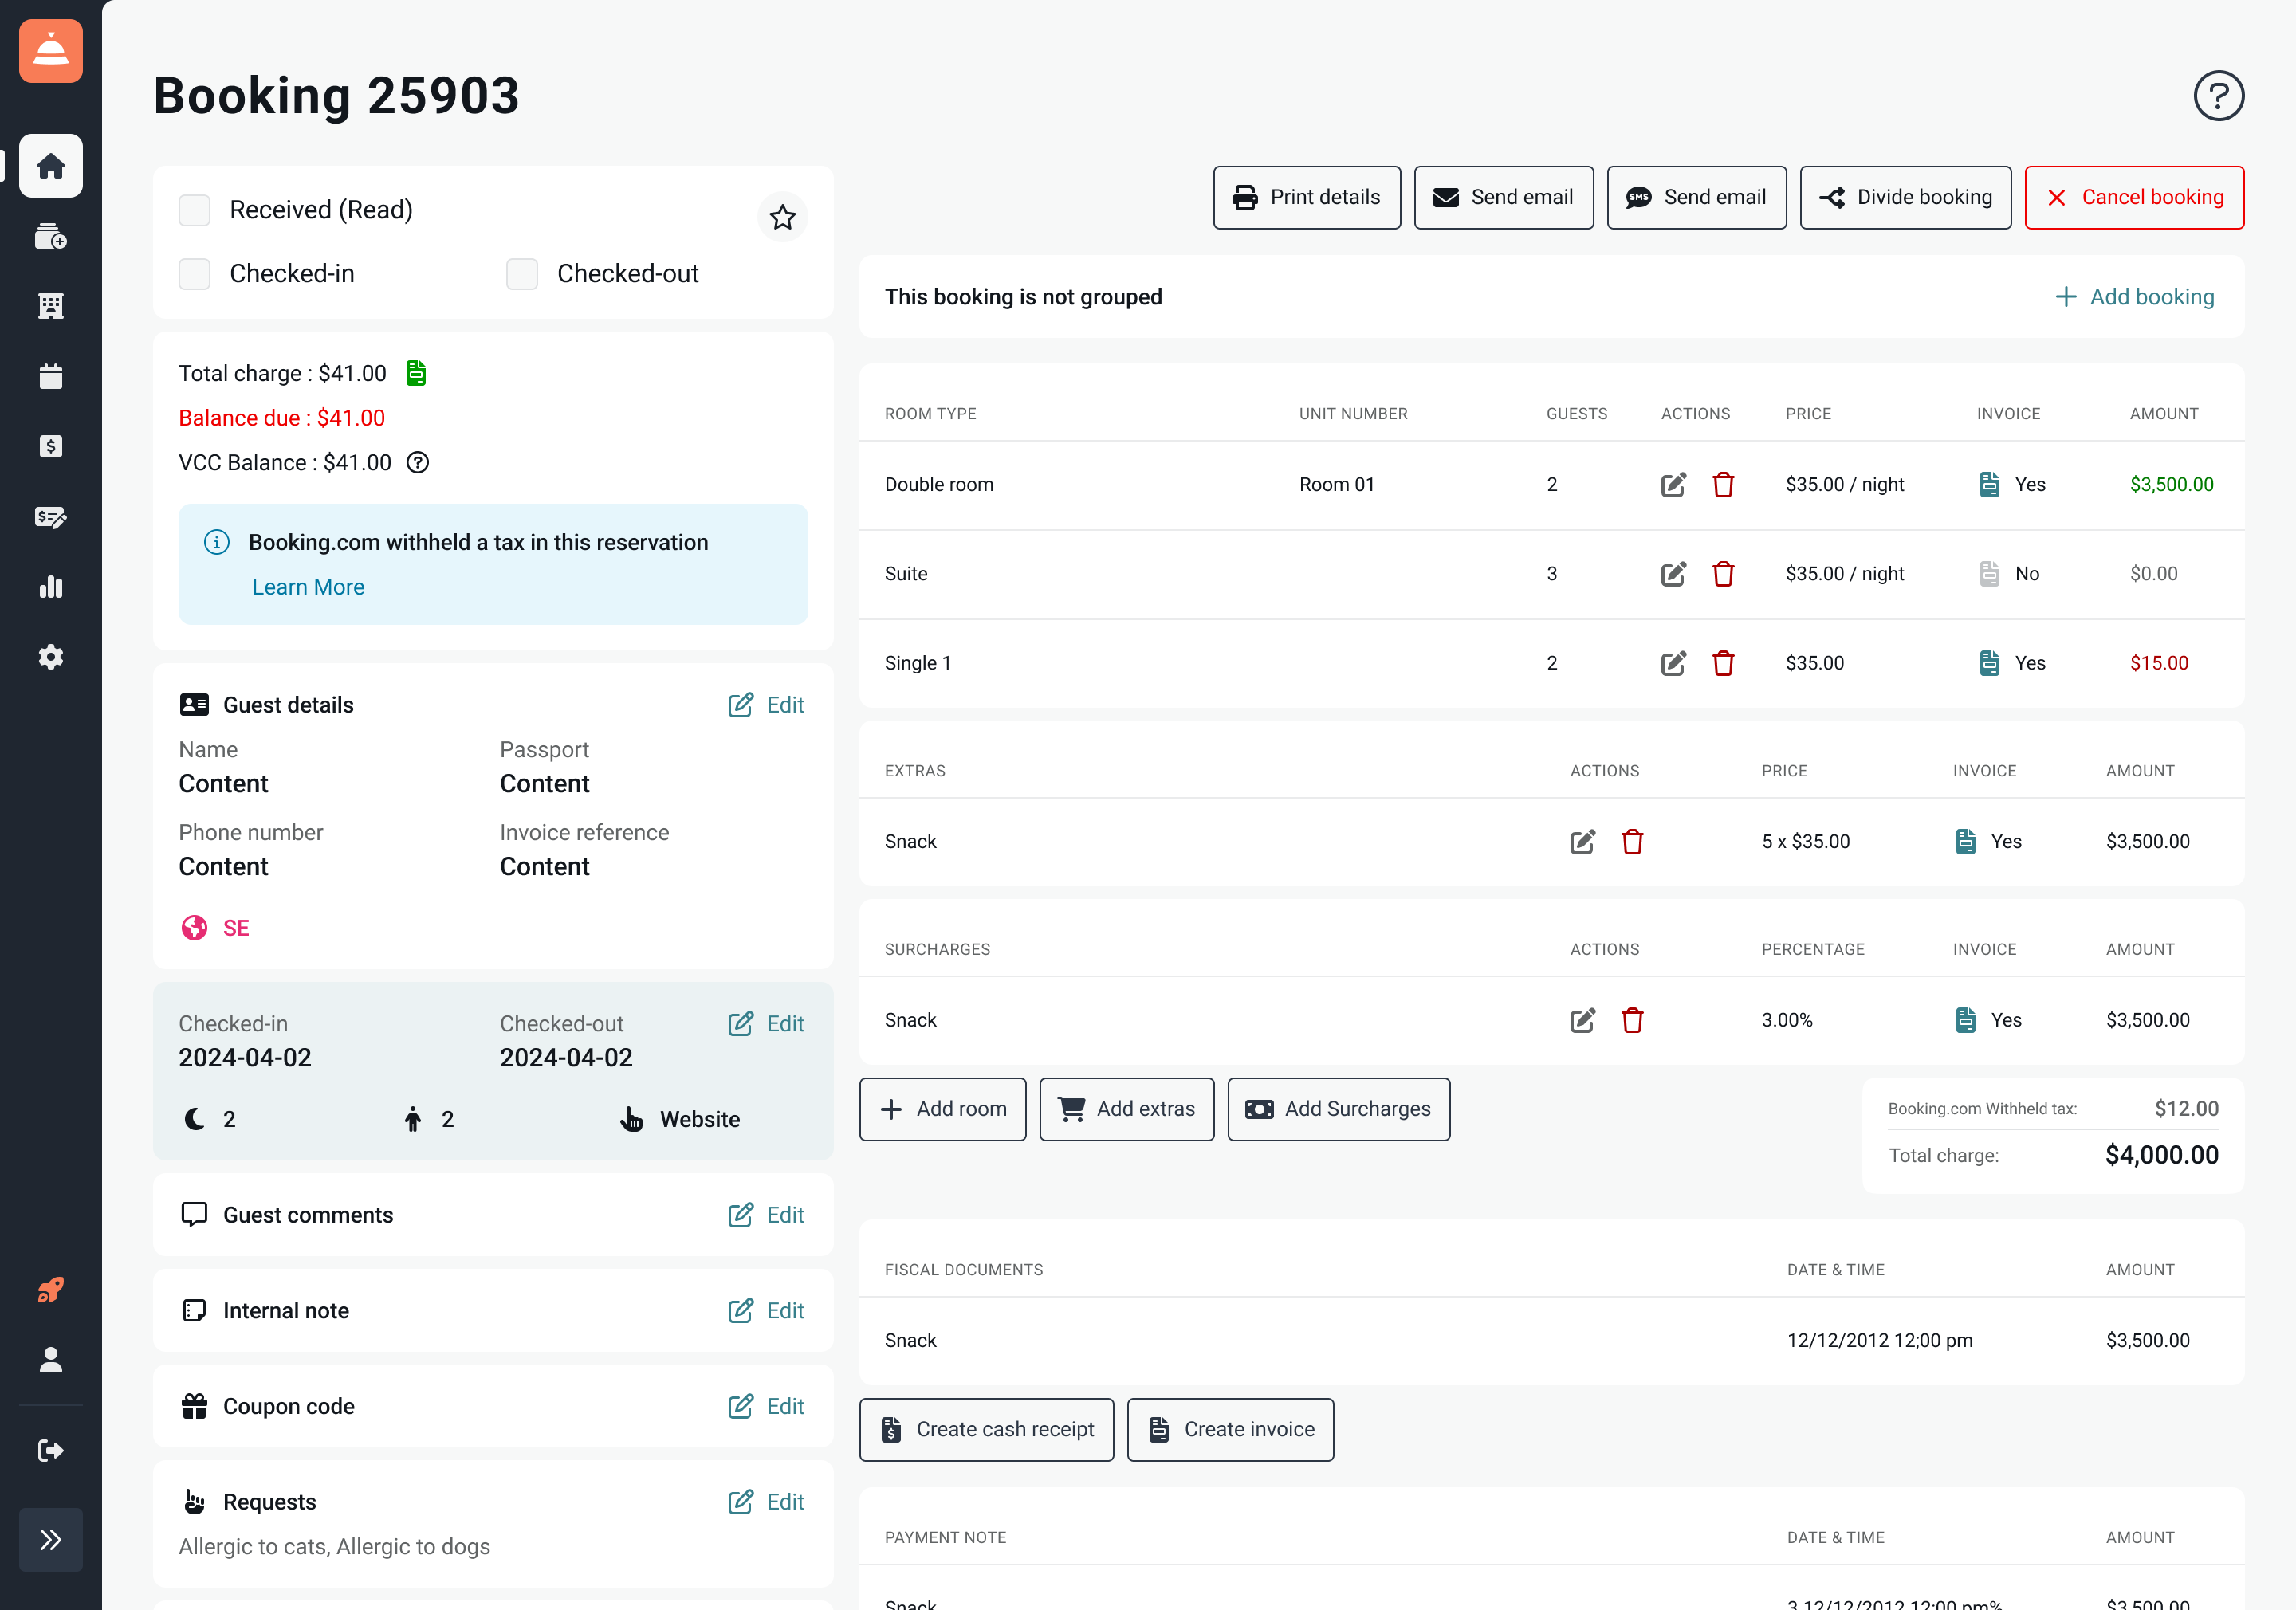The image size is (2296, 1610).
Task: Delete the Snack surcharge entry
Action: pyautogui.click(x=1632, y=1020)
